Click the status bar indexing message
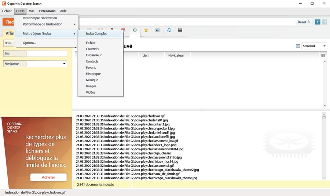 pyautogui.click(x=35, y=192)
